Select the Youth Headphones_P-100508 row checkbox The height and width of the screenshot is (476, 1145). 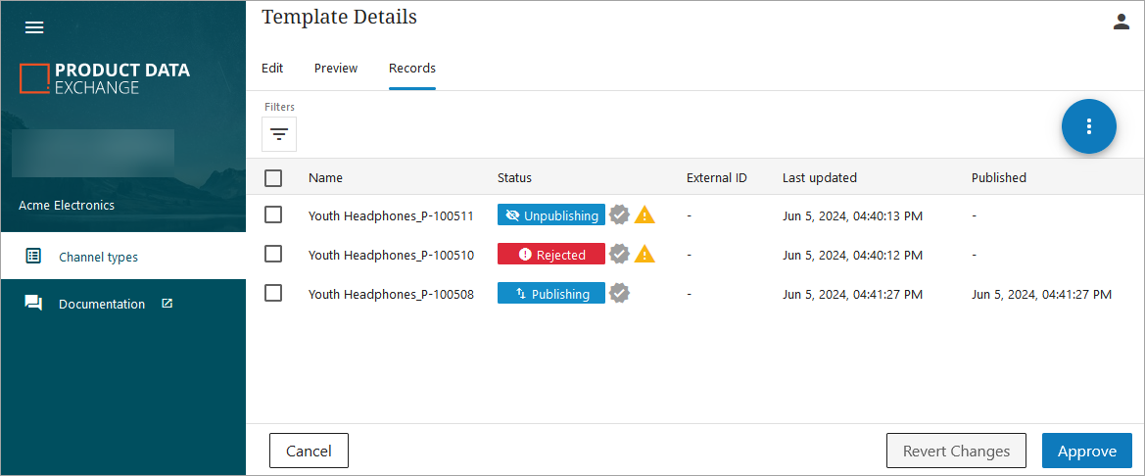(x=273, y=294)
